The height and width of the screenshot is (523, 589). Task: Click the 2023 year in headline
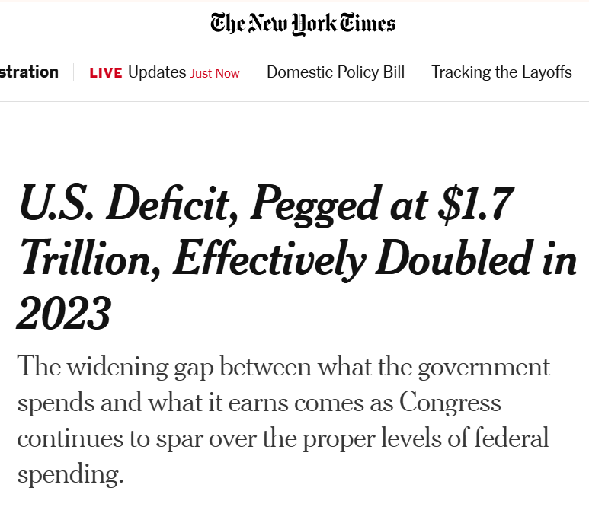point(64,313)
